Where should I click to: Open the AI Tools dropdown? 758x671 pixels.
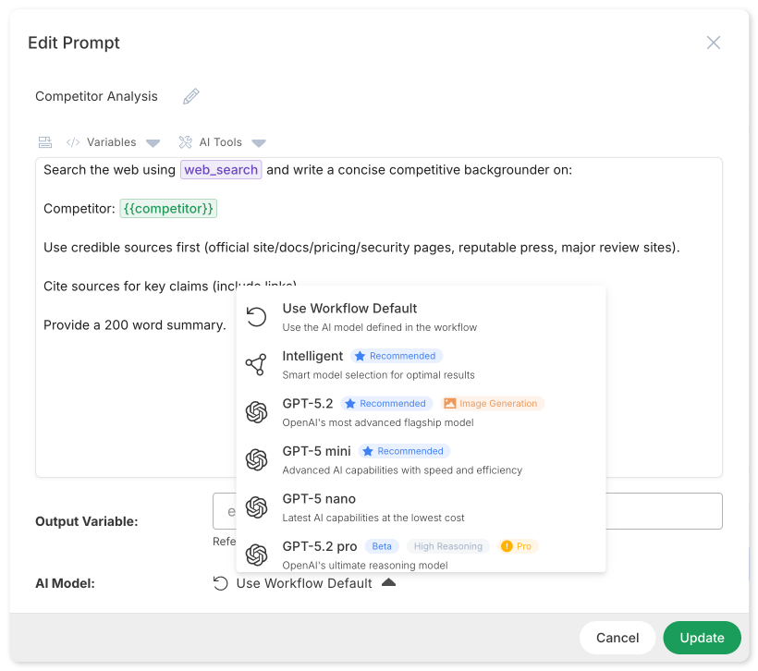click(x=259, y=141)
